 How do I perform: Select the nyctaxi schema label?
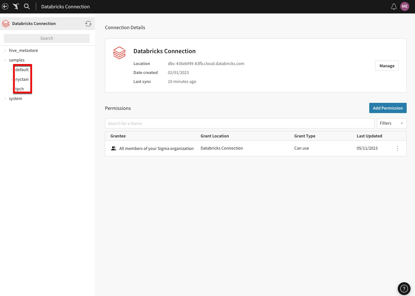22,79
